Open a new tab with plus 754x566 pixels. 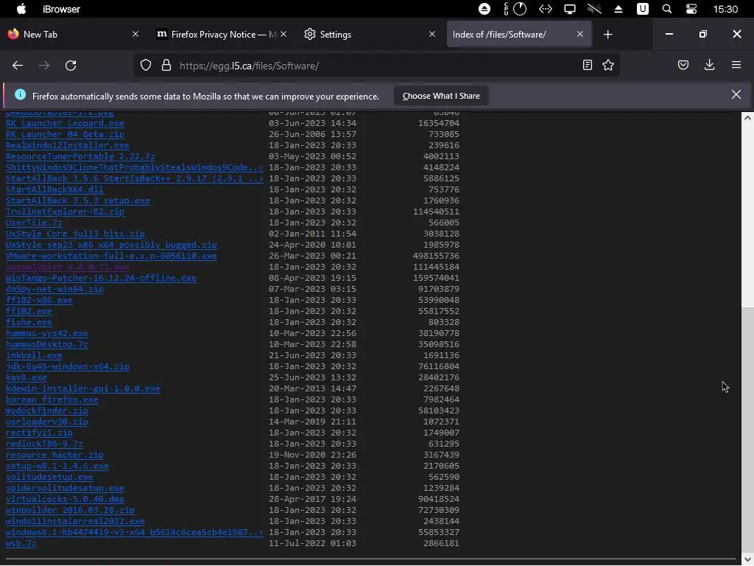[607, 34]
